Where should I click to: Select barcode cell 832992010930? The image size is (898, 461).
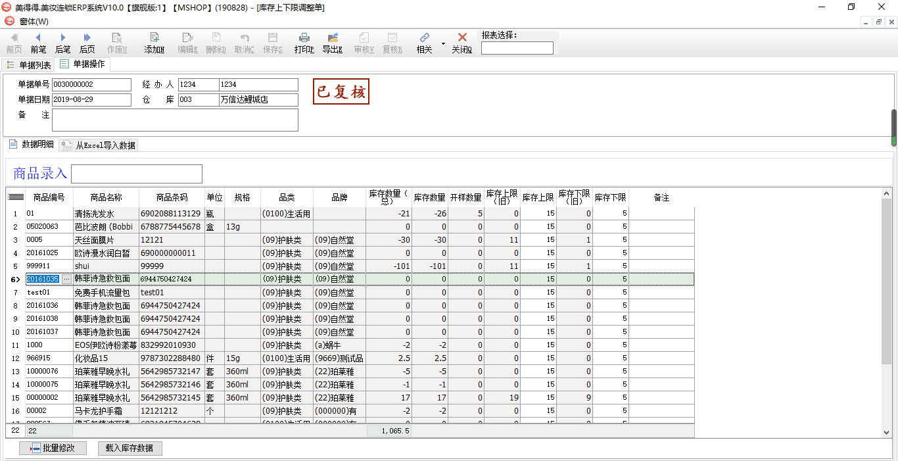pyautogui.click(x=172, y=345)
